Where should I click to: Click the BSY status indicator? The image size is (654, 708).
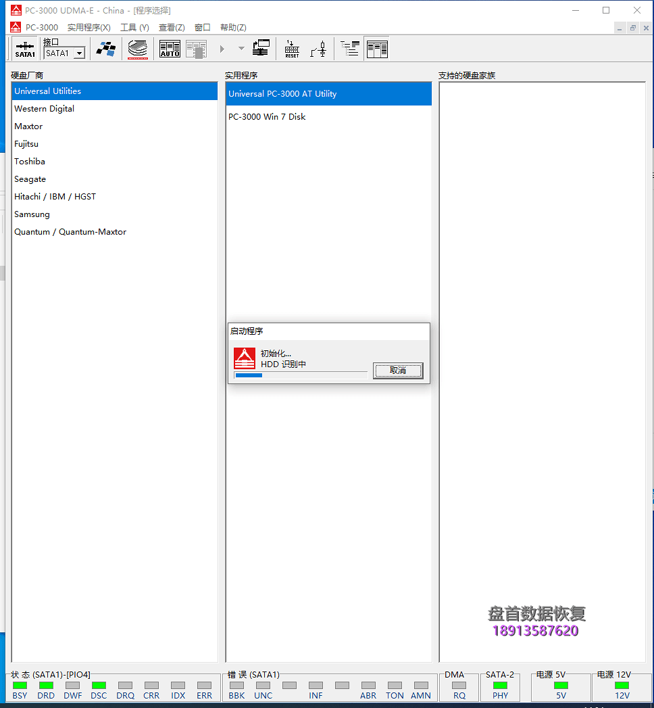(20, 686)
